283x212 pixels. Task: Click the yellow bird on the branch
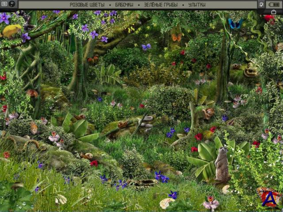point(12,31)
